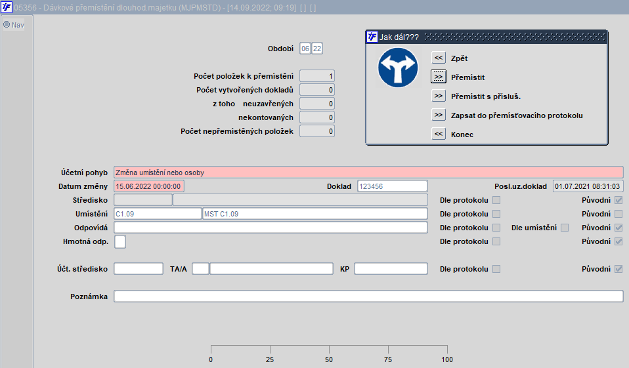Check Dle protokolu for Účt. středisko row

pos(496,269)
